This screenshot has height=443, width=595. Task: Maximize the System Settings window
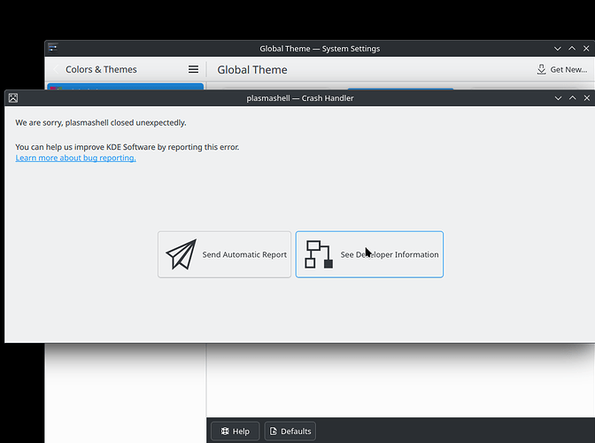[x=572, y=48]
